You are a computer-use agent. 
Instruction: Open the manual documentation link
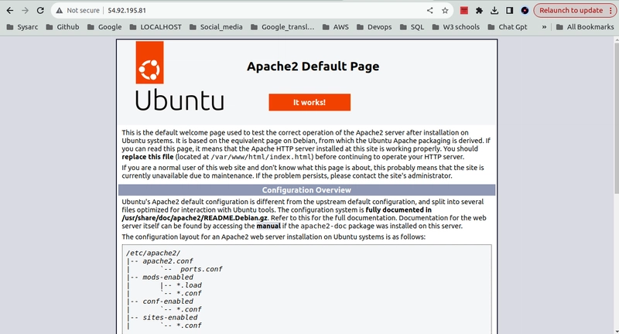(x=268, y=226)
